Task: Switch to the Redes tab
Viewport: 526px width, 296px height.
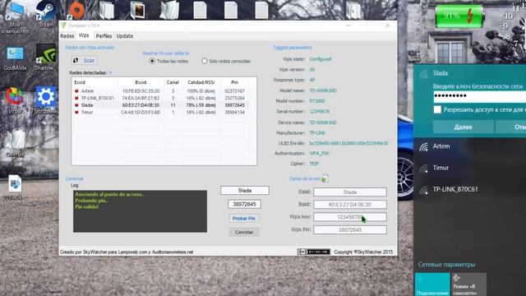Action: pyautogui.click(x=67, y=36)
